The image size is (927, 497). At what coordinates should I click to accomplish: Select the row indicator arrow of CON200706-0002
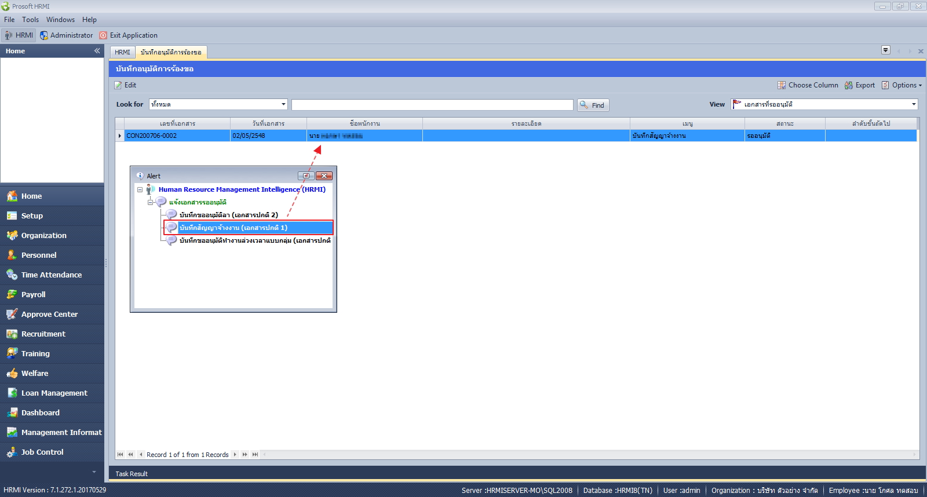click(x=120, y=136)
